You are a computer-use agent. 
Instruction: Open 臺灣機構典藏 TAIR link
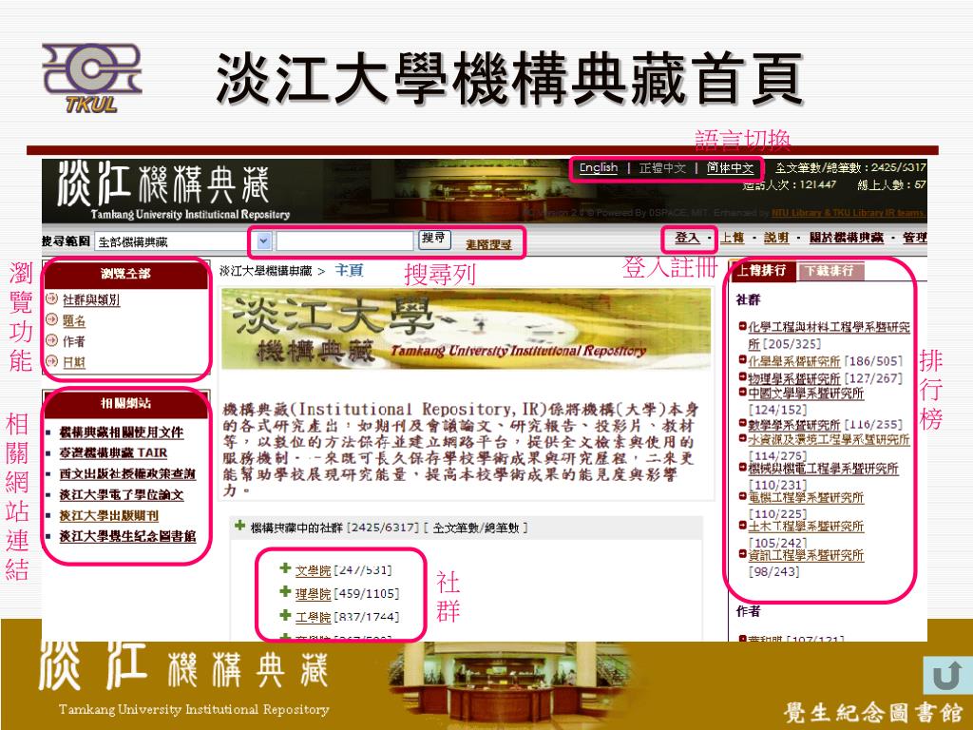coord(113,452)
